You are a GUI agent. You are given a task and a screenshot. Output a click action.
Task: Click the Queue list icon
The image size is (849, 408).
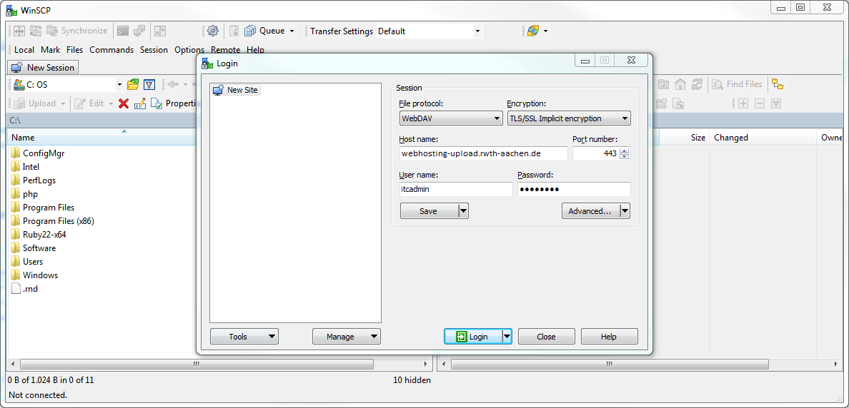pos(250,31)
